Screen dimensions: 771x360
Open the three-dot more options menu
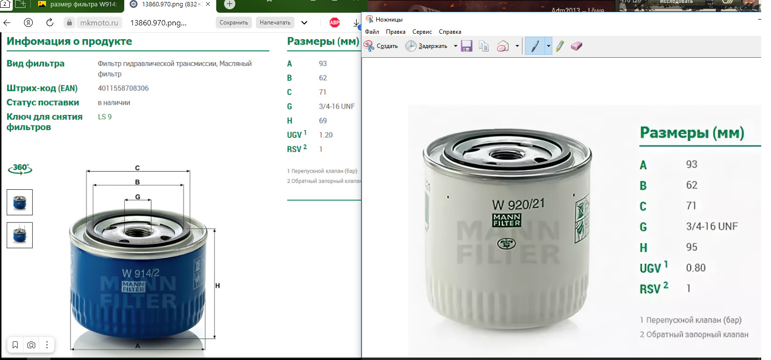[x=47, y=345]
